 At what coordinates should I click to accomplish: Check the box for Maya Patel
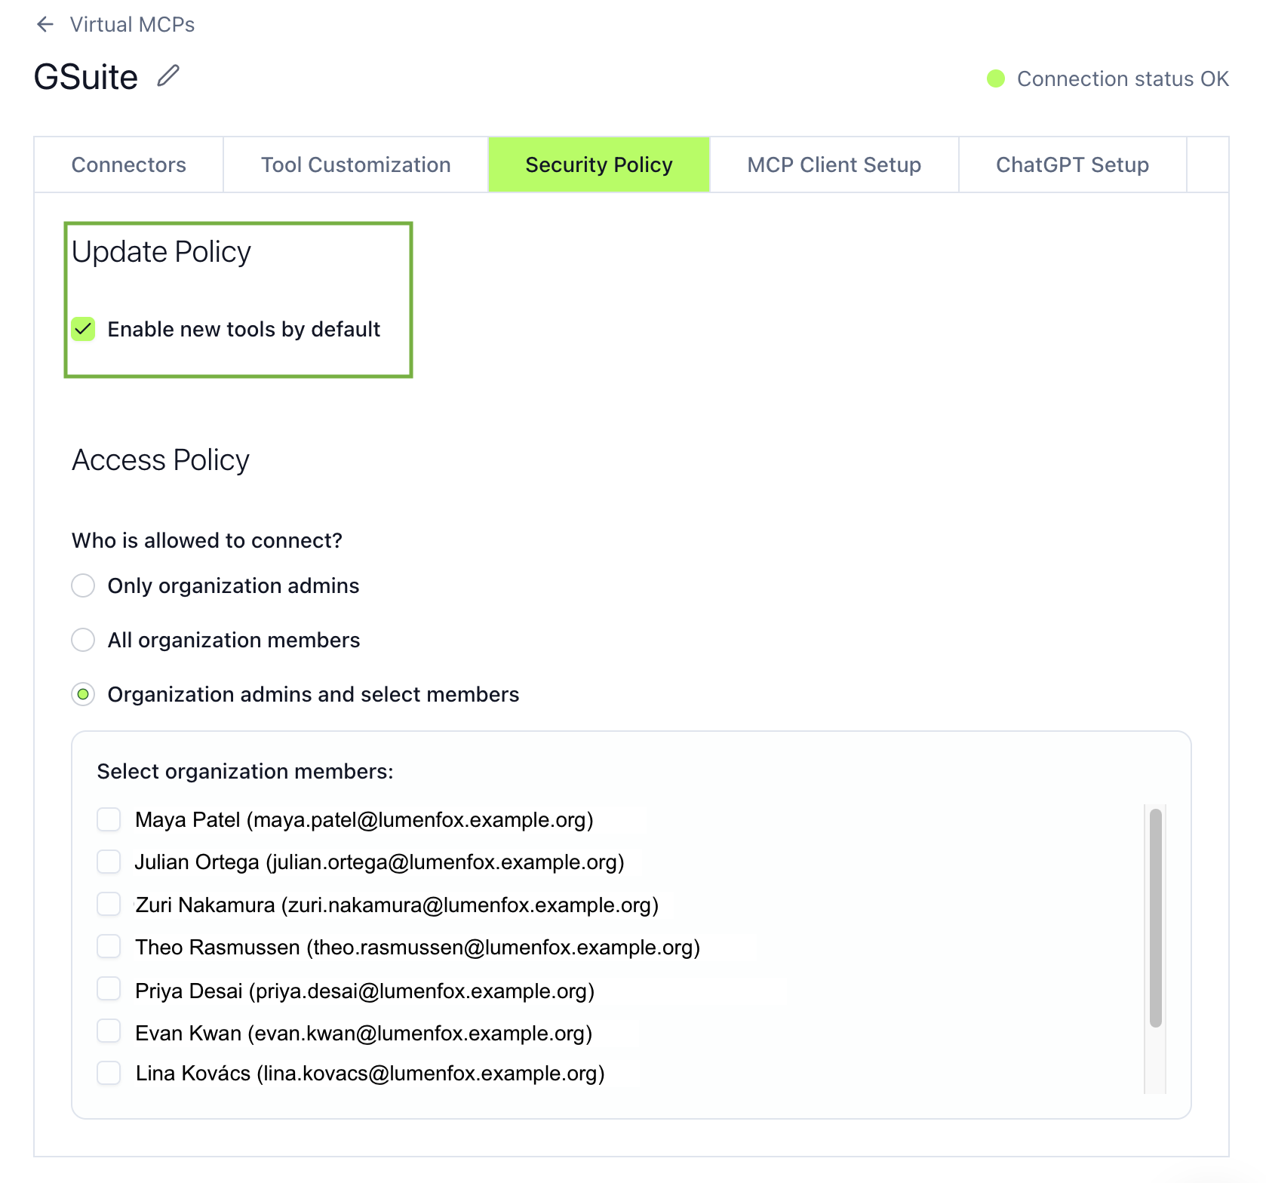109,819
